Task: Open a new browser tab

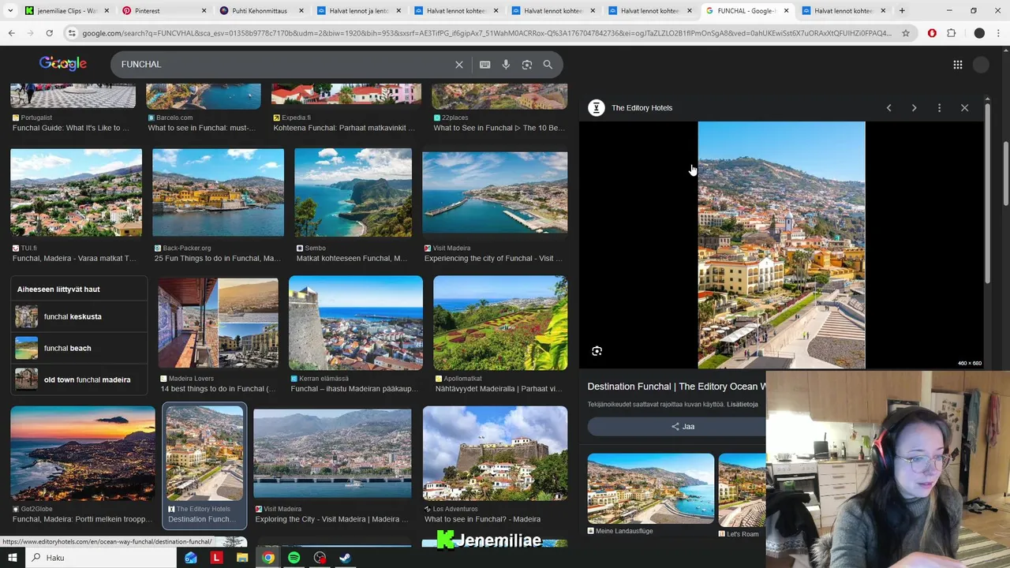Action: (x=902, y=11)
